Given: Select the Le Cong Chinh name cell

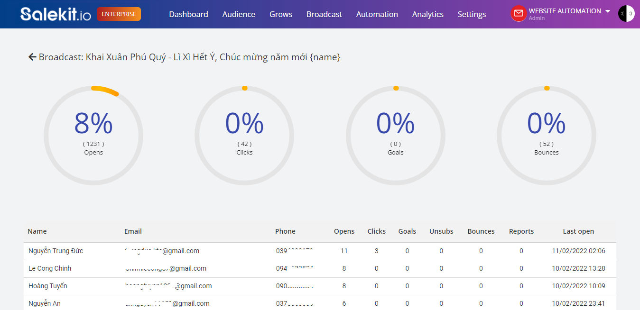Looking at the screenshot, I should pos(50,268).
